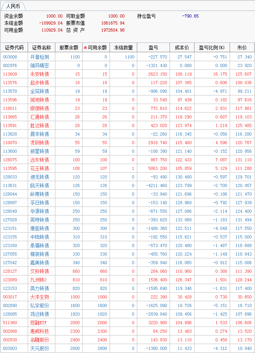Select the 胜达转债 row
This screenshot has height=353, width=255.
click(127, 125)
